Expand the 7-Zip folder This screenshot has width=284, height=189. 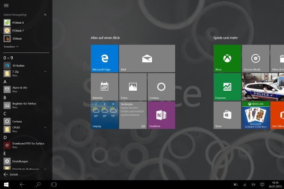(x=45, y=72)
